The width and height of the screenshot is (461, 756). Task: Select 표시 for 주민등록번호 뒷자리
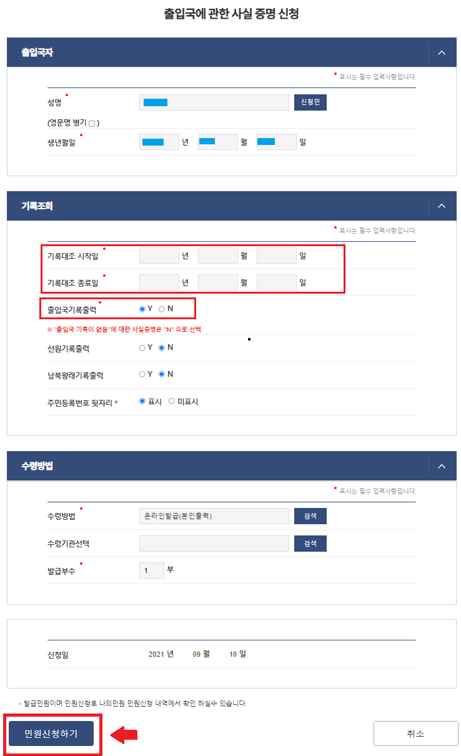(x=142, y=402)
